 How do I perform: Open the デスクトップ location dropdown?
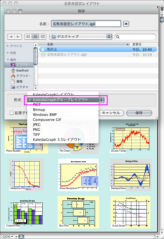81,37
